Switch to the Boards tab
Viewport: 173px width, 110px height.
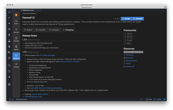click(x=28, y=30)
